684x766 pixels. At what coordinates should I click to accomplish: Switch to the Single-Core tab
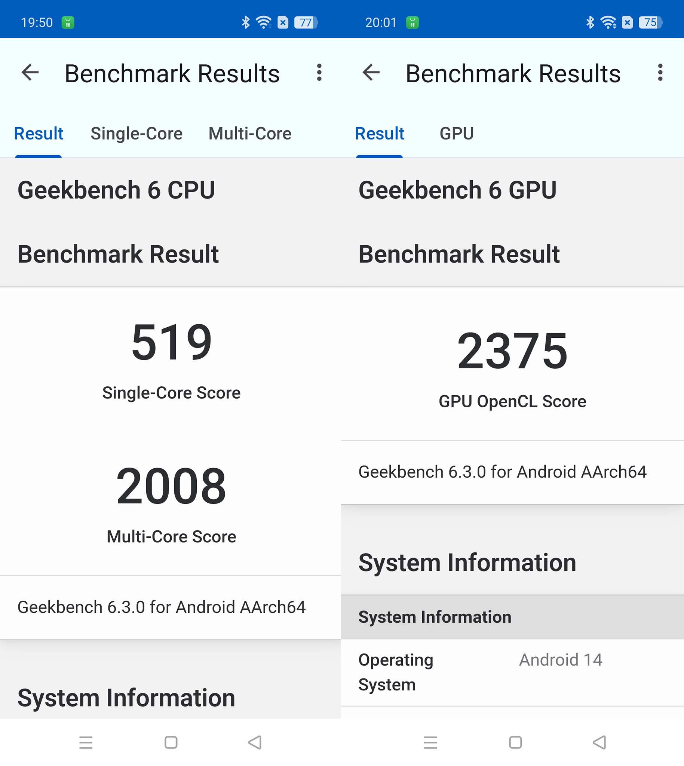point(137,134)
